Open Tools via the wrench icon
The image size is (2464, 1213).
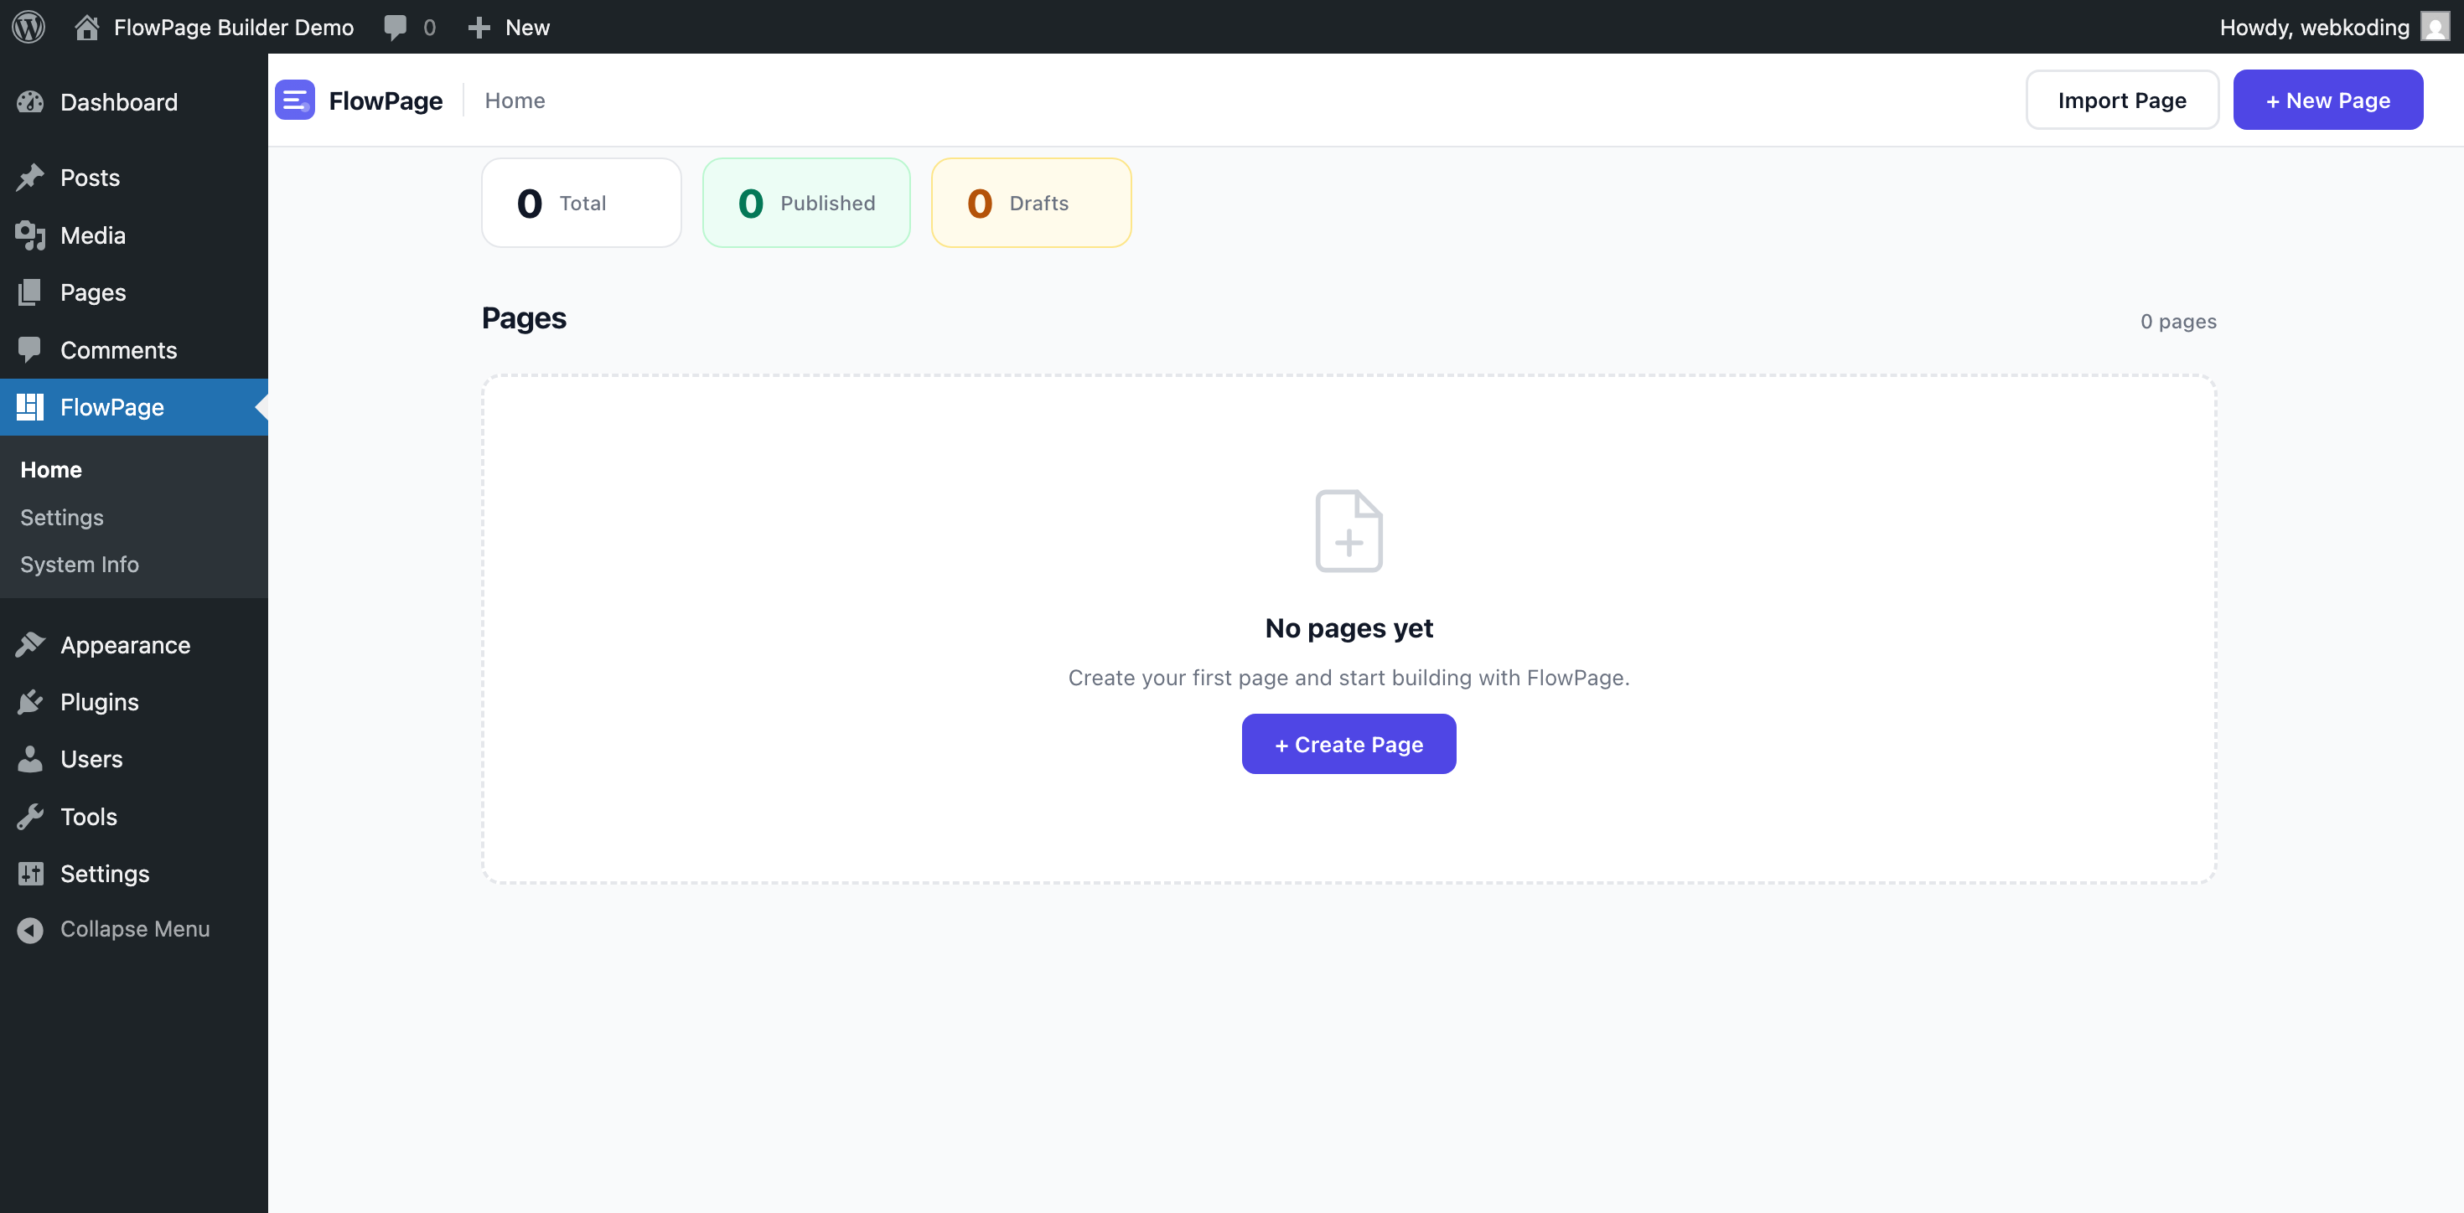(31, 816)
